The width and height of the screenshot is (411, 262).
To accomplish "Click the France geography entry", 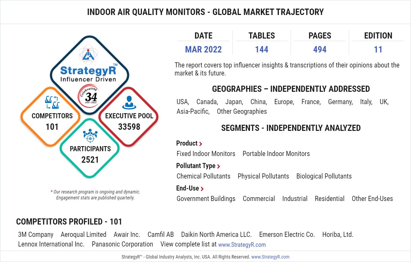I will (311, 102).
